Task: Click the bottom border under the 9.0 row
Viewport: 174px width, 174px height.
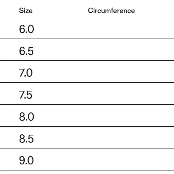Action: [x=87, y=170]
